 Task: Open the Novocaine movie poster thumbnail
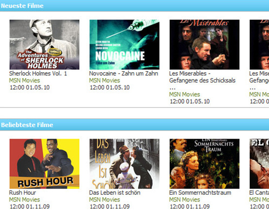coord(125,45)
